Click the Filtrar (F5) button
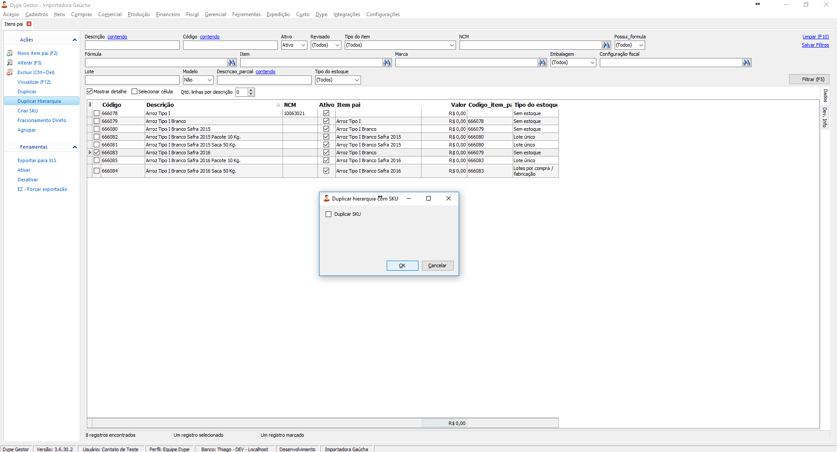837x452 pixels. pyautogui.click(x=809, y=79)
